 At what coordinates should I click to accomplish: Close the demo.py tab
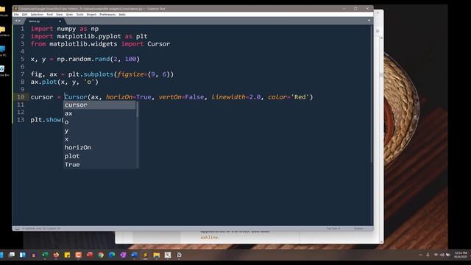pyautogui.click(x=60, y=21)
